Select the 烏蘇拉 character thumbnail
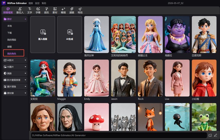 (x=177, y=35)
